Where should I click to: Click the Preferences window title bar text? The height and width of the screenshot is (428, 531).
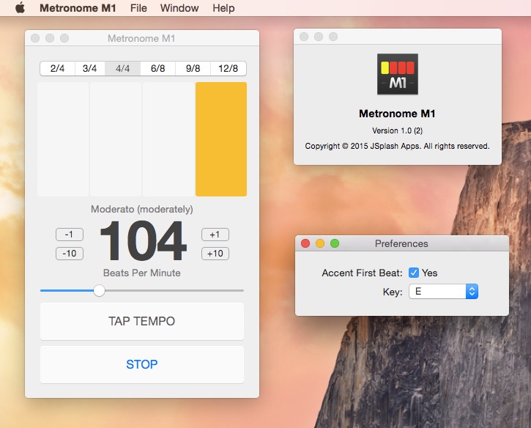[x=401, y=243]
